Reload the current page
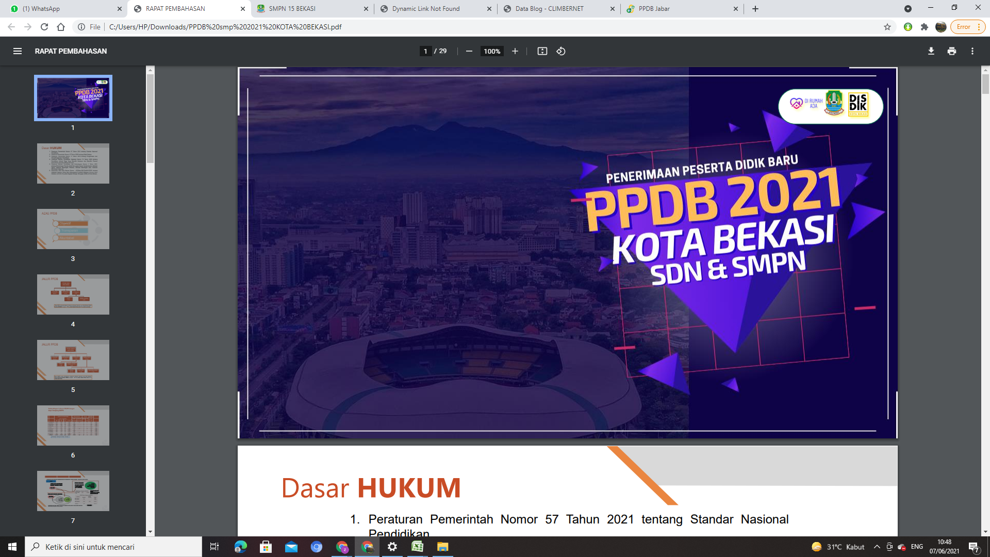990x557 pixels. [x=44, y=27]
